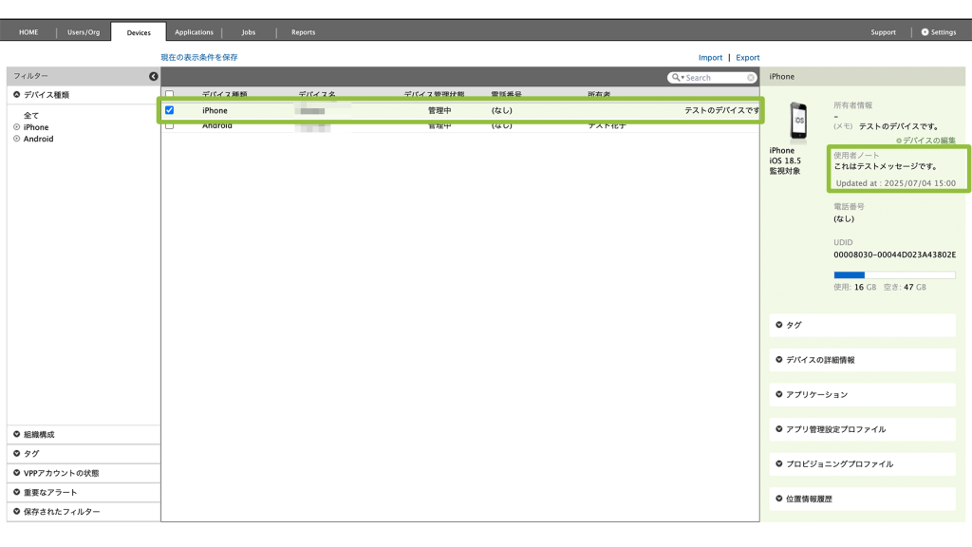Click the iPhone device type cell in the table
Screen dimensions: 972x547
coord(215,110)
